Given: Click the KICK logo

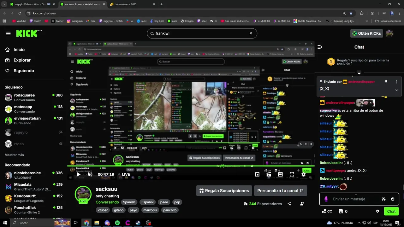Looking at the screenshot, I should 29,33.
